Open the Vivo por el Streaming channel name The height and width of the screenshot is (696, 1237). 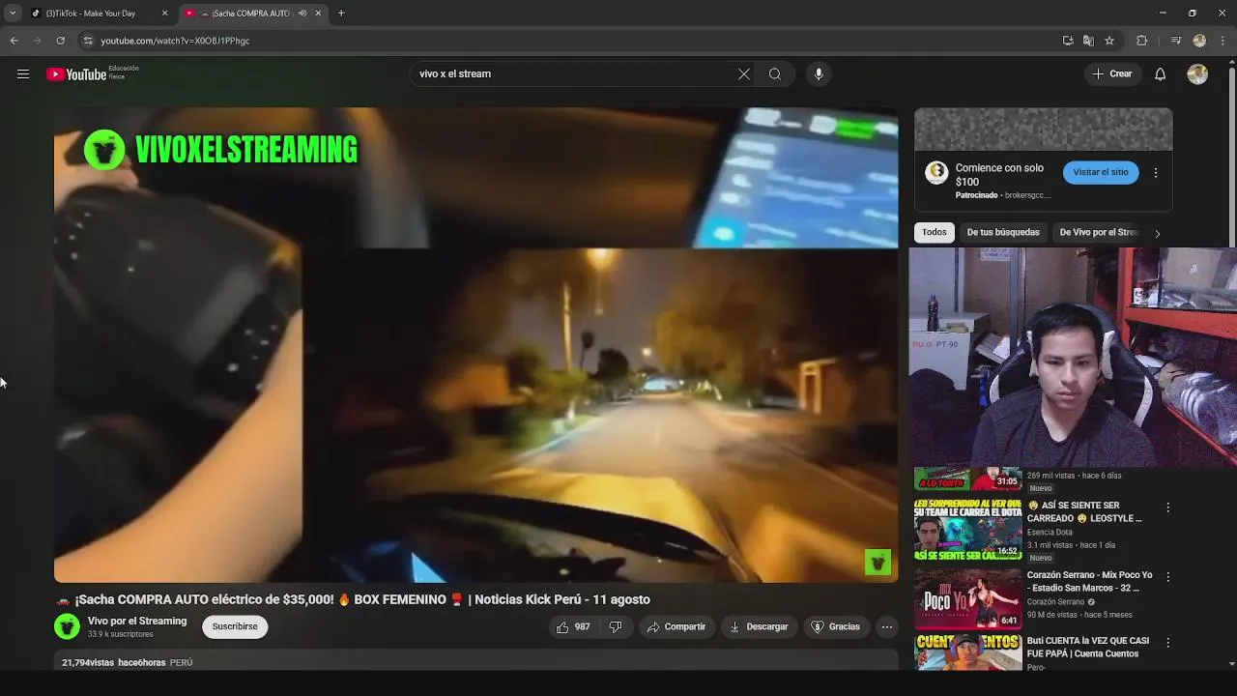137,622
